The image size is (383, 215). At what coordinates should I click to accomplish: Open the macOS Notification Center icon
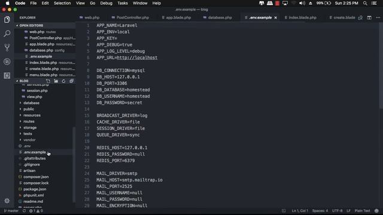pyautogui.click(x=374, y=3)
